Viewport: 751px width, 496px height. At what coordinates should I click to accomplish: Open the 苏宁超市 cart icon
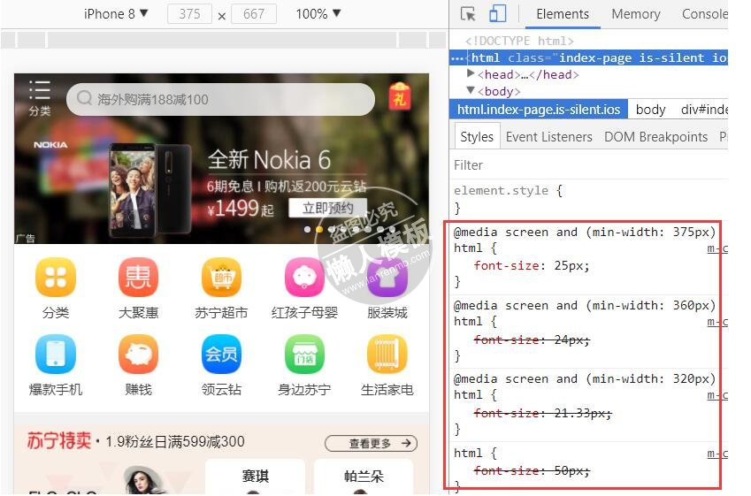tap(221, 278)
